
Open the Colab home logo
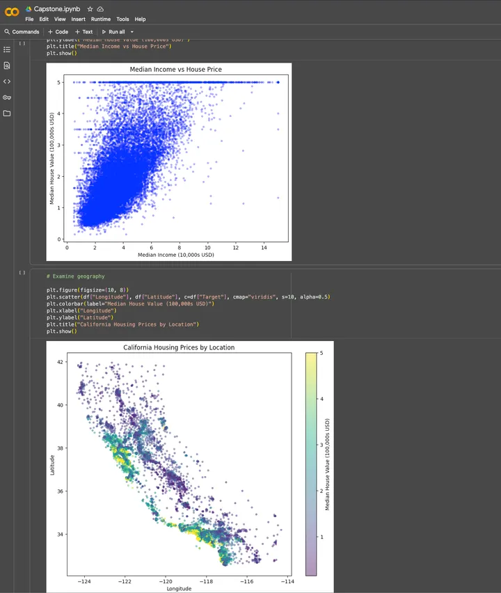coord(12,12)
